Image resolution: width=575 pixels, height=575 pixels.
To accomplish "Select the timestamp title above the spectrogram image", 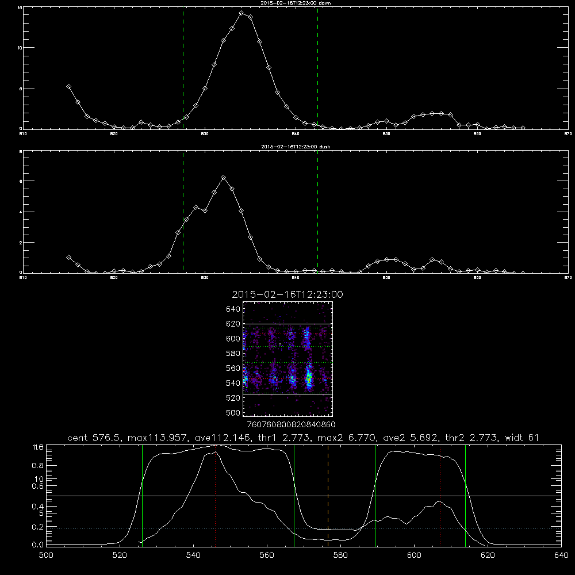I will [x=287, y=295].
